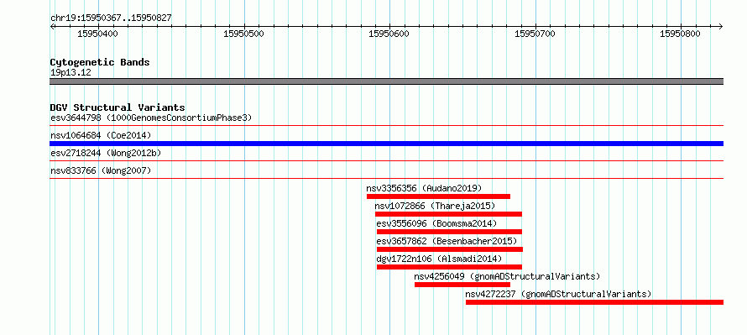Open the nsv4272237 gnomADStructuralVariants label

(x=558, y=294)
